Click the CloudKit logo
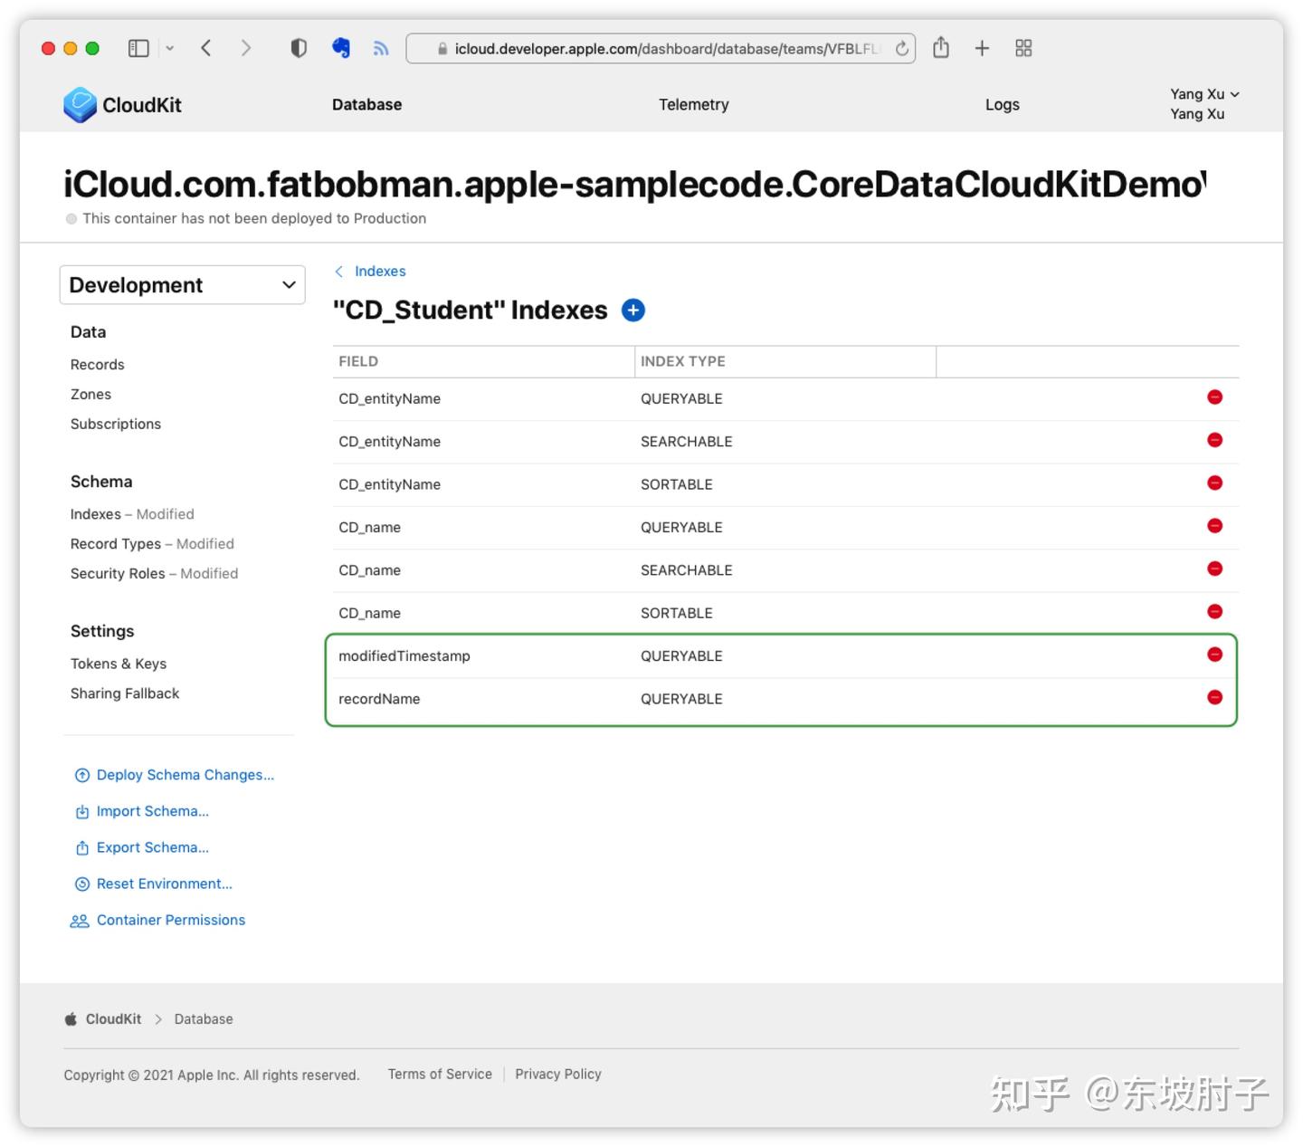 [x=122, y=105]
